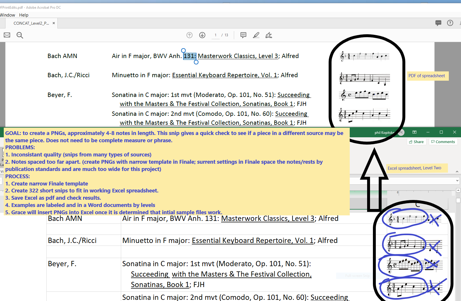Toggle Excel ribbon display options icon

coord(415,132)
